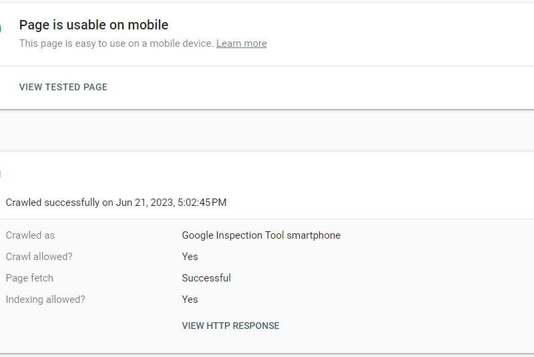Screen dimensions: 534x357
Task: Click the 'Successful' page fetch value
Action: tap(206, 278)
